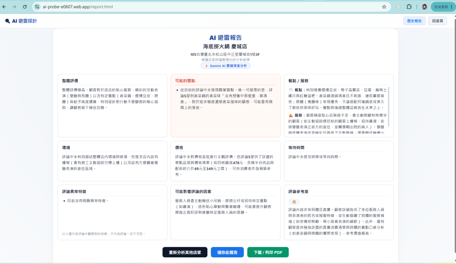
Task: Click the 評論參考度 card heading
Action: click(x=298, y=192)
